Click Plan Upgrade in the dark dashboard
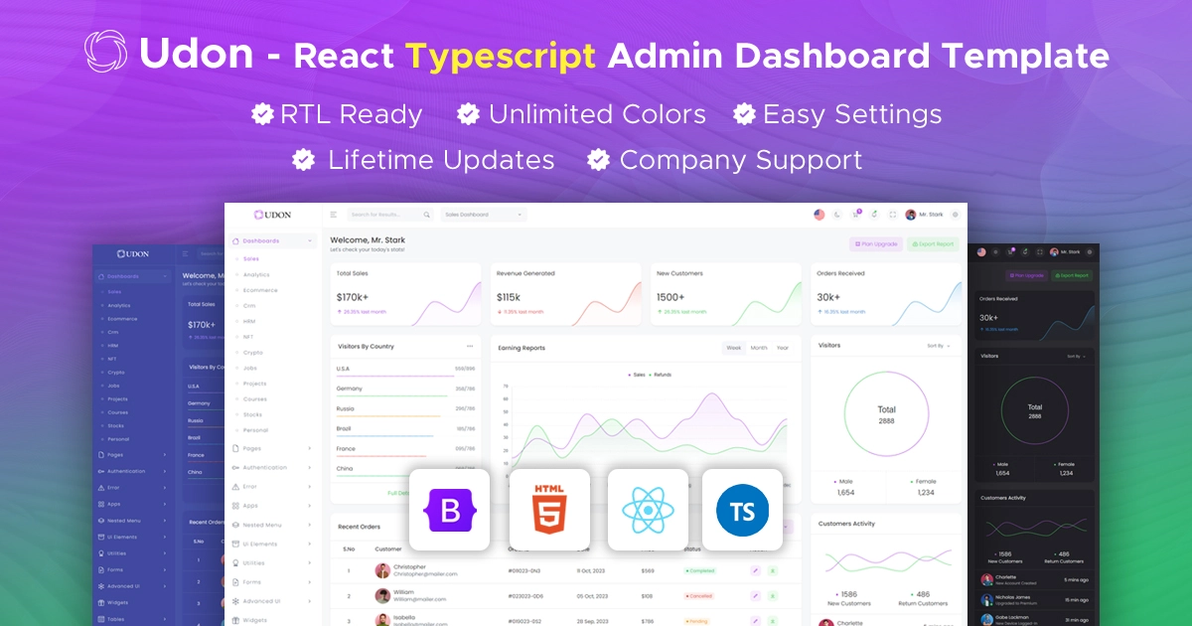Viewport: 1192px width, 626px height. (1026, 275)
